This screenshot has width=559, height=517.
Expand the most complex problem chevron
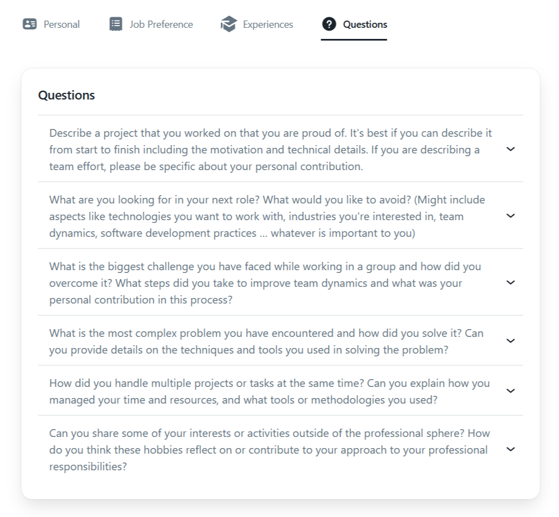click(511, 341)
